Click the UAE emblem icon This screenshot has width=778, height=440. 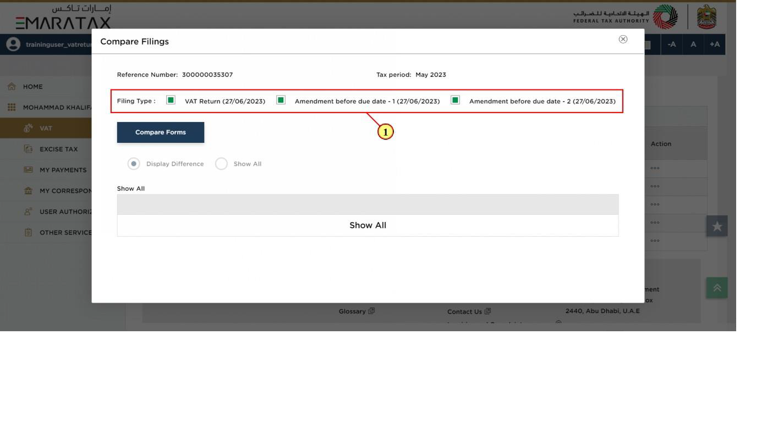point(706,17)
